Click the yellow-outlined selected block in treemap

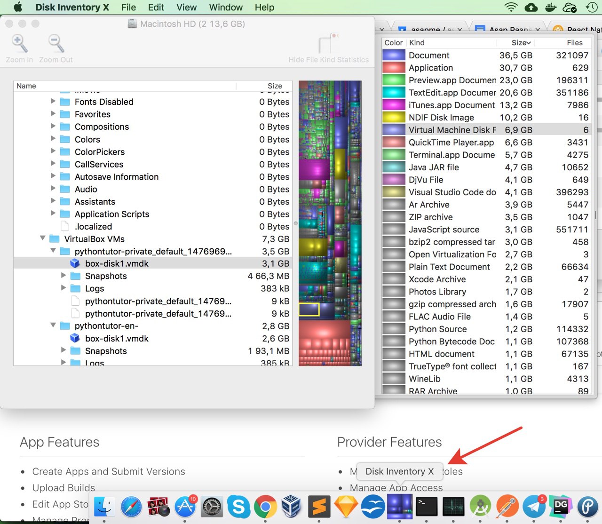(x=309, y=309)
